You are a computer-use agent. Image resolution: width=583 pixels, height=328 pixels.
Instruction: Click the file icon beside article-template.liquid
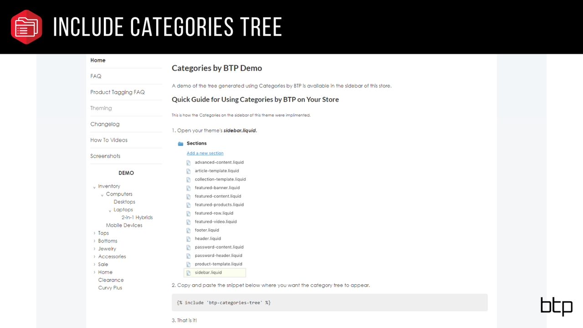[189, 171]
